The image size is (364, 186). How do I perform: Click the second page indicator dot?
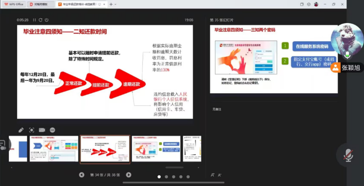pos(166,177)
